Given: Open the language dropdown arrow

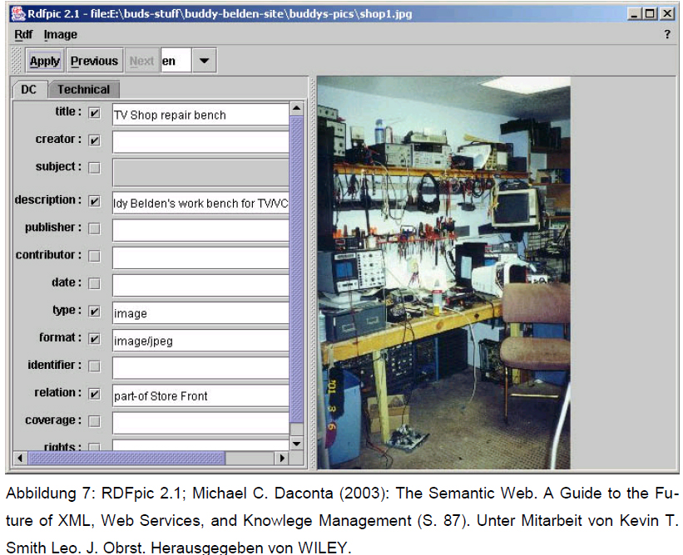Looking at the screenshot, I should pyautogui.click(x=204, y=61).
